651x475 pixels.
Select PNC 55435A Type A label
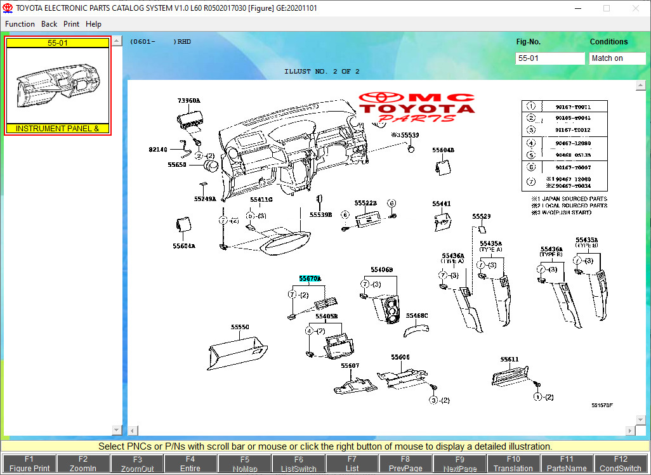(490, 244)
